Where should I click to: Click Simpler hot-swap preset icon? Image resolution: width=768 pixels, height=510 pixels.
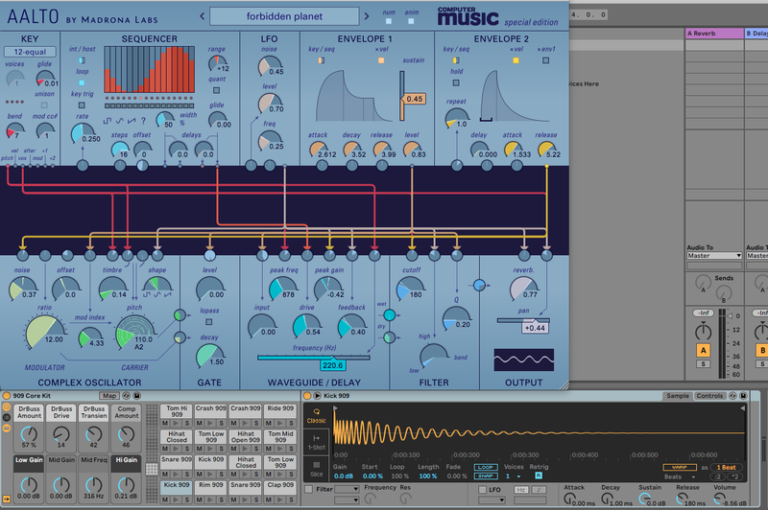coord(732,396)
